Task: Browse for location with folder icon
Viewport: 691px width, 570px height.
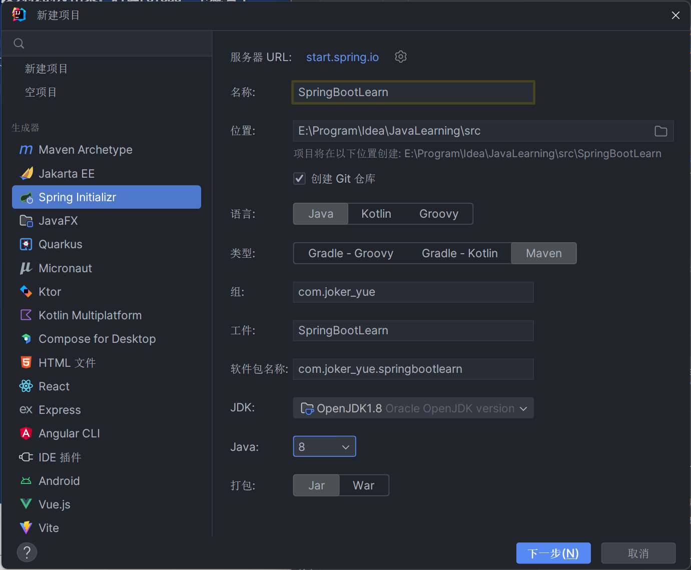Action: pyautogui.click(x=661, y=131)
